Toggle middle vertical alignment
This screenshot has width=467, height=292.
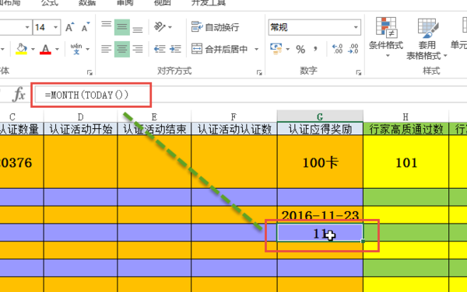pos(122,27)
